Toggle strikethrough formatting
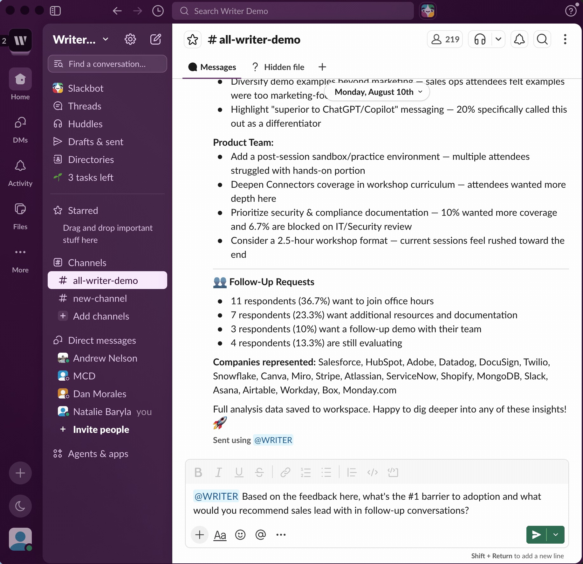This screenshot has height=564, width=583. [x=259, y=473]
